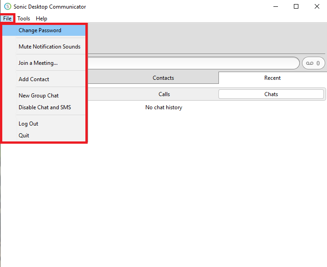The height and width of the screenshot is (267, 327).
Task: Switch to the Contacts tab
Action: [x=163, y=78]
